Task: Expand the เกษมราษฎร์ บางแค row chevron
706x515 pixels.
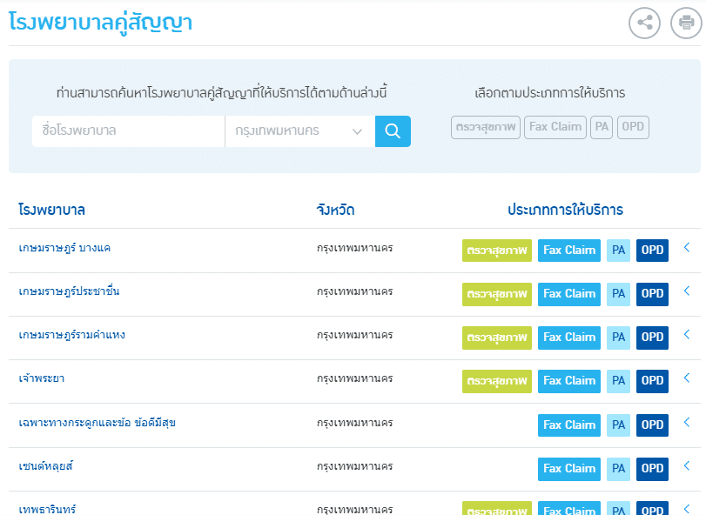Action: click(x=687, y=247)
